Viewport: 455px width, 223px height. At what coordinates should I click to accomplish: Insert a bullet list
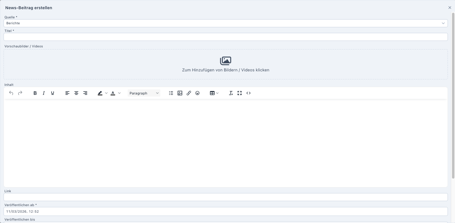pyautogui.click(x=171, y=93)
